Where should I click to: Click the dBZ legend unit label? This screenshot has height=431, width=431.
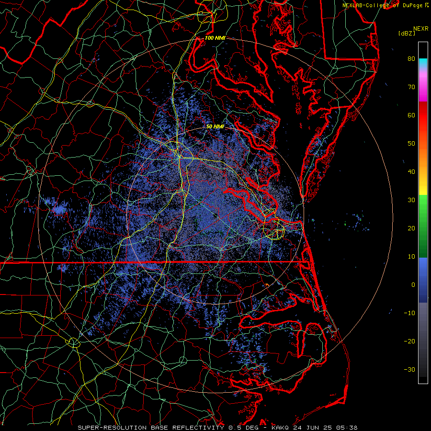pos(407,34)
